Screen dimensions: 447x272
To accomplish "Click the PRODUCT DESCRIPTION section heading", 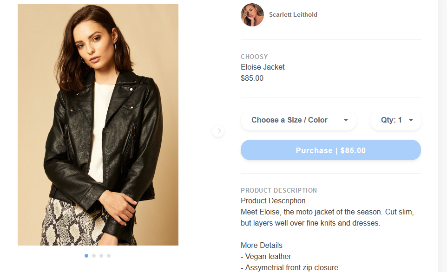I will pos(279,190).
